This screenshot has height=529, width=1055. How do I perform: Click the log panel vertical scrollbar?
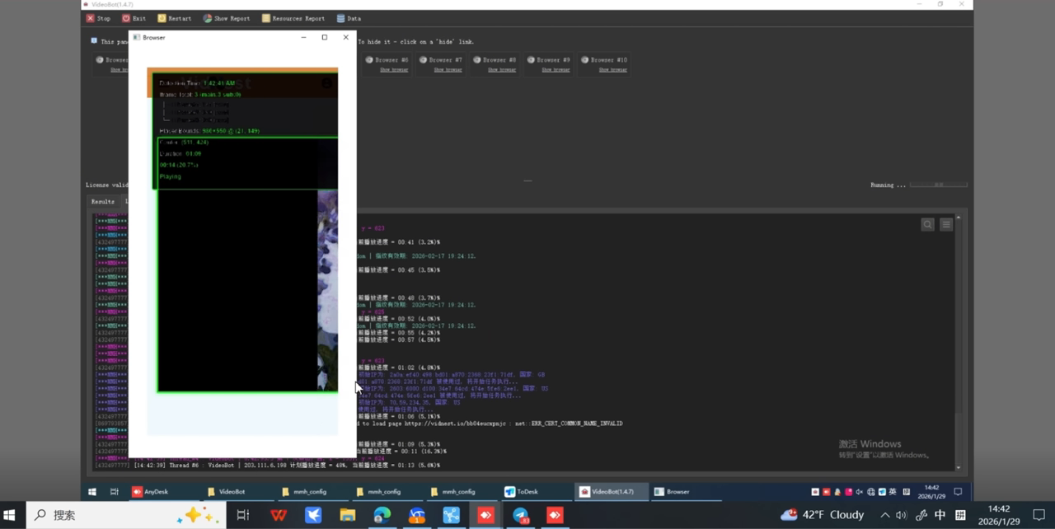click(958, 342)
